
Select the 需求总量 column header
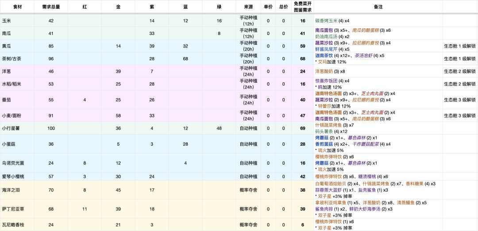[51, 7]
